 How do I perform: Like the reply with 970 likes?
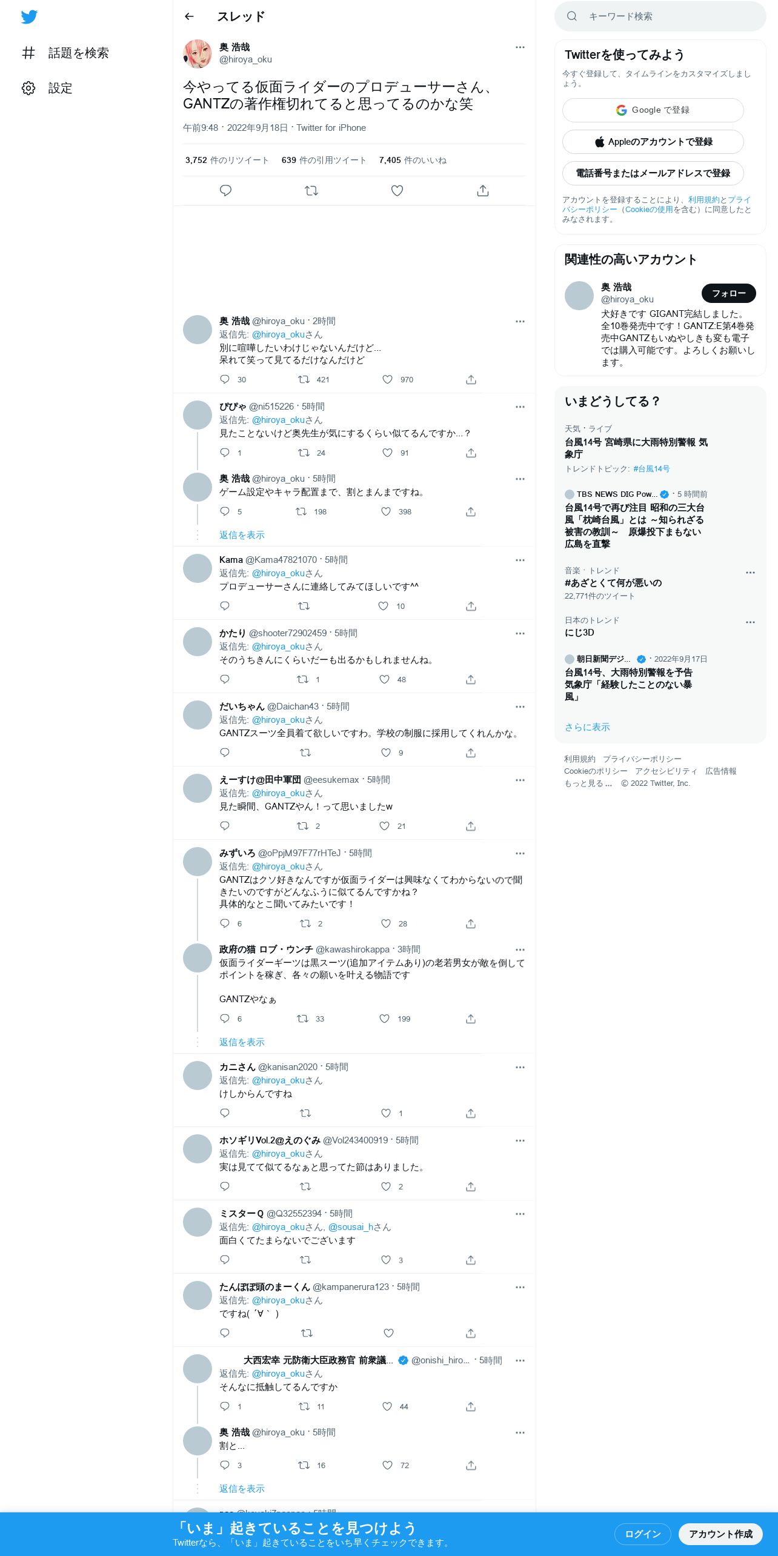[388, 379]
